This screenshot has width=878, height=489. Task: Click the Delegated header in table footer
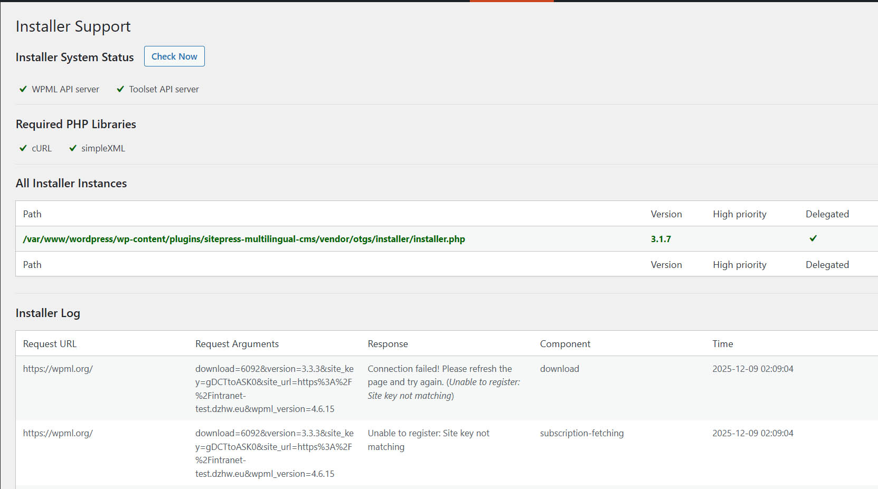click(827, 265)
